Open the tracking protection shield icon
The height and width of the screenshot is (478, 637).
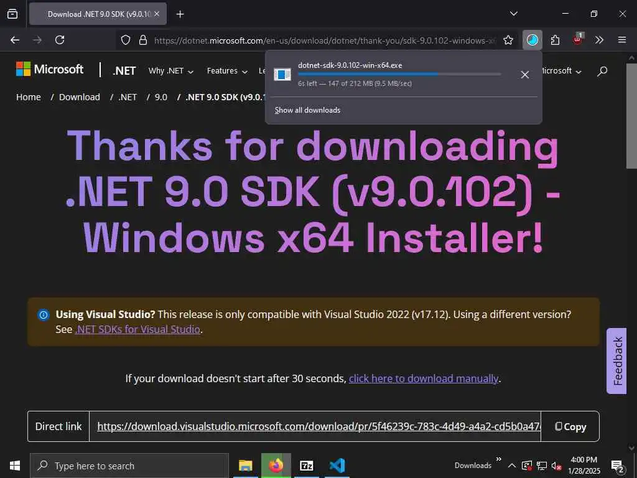[x=126, y=40]
